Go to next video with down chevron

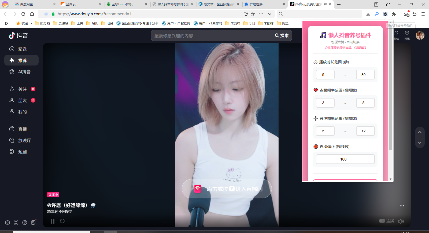tap(420, 143)
